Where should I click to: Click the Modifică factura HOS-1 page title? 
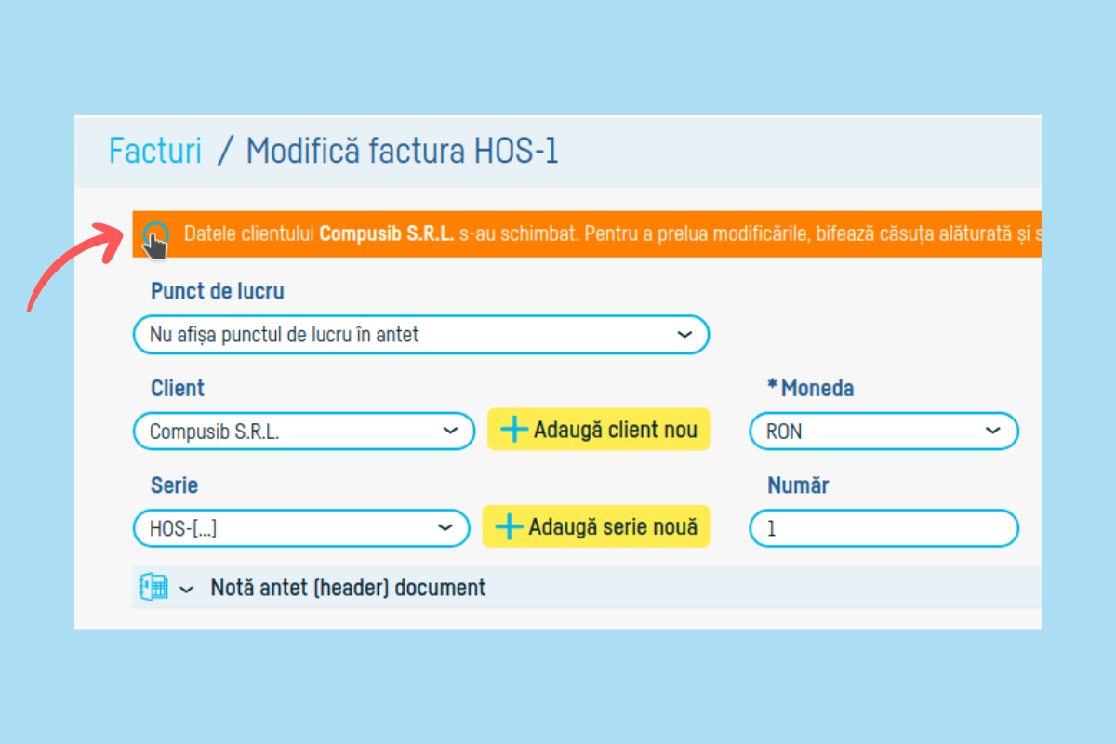point(402,151)
